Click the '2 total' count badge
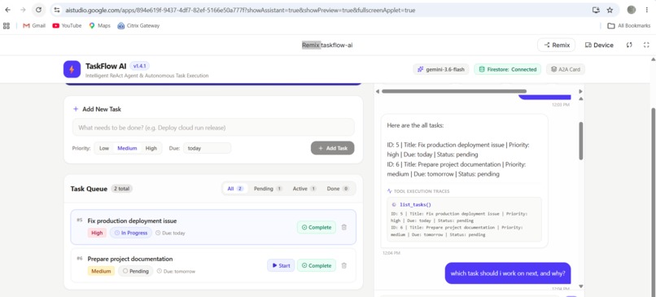 [x=122, y=189]
